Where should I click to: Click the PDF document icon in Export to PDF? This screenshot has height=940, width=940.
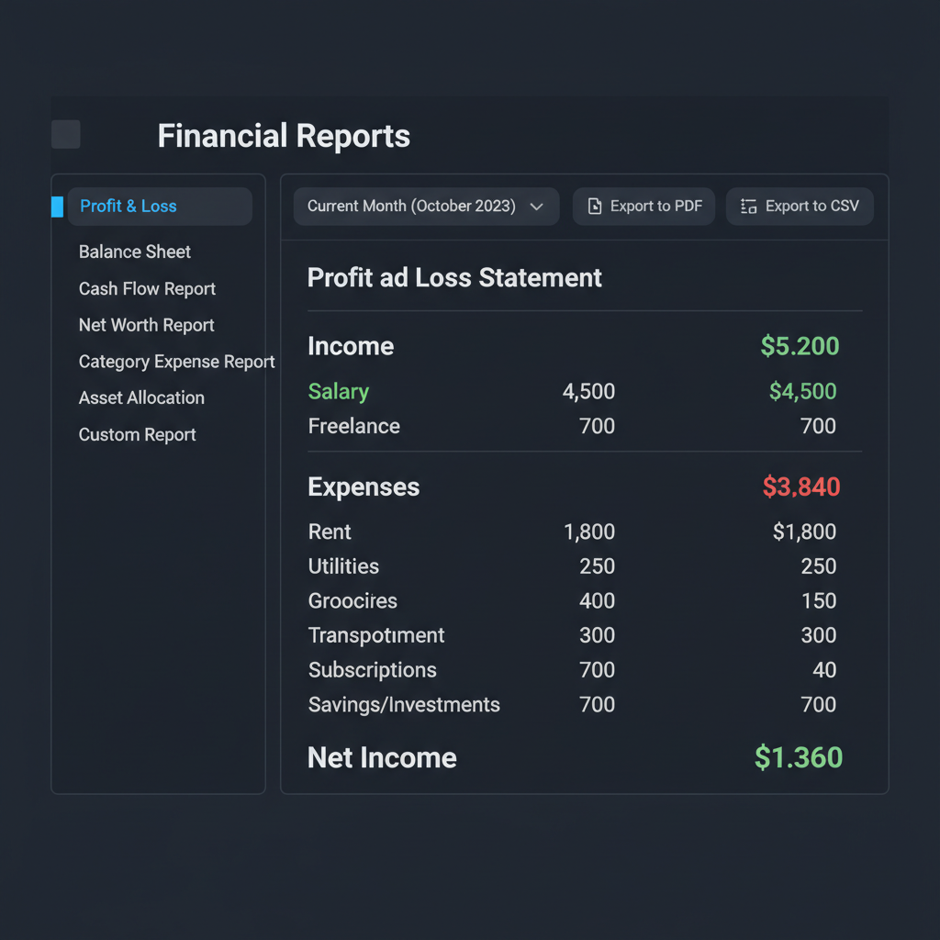click(594, 207)
